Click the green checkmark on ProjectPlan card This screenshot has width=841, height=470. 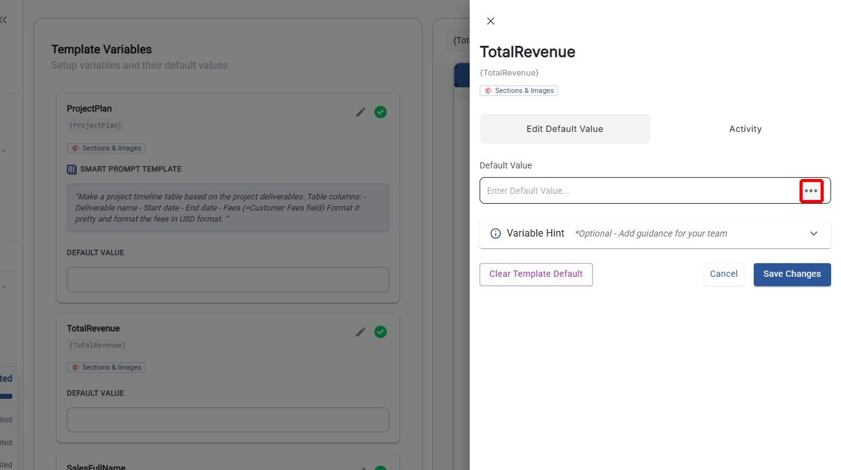381,112
